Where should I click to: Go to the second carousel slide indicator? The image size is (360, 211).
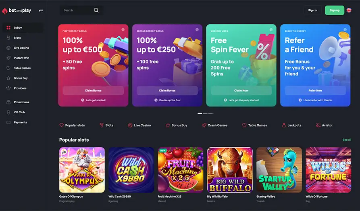(x=205, y=113)
